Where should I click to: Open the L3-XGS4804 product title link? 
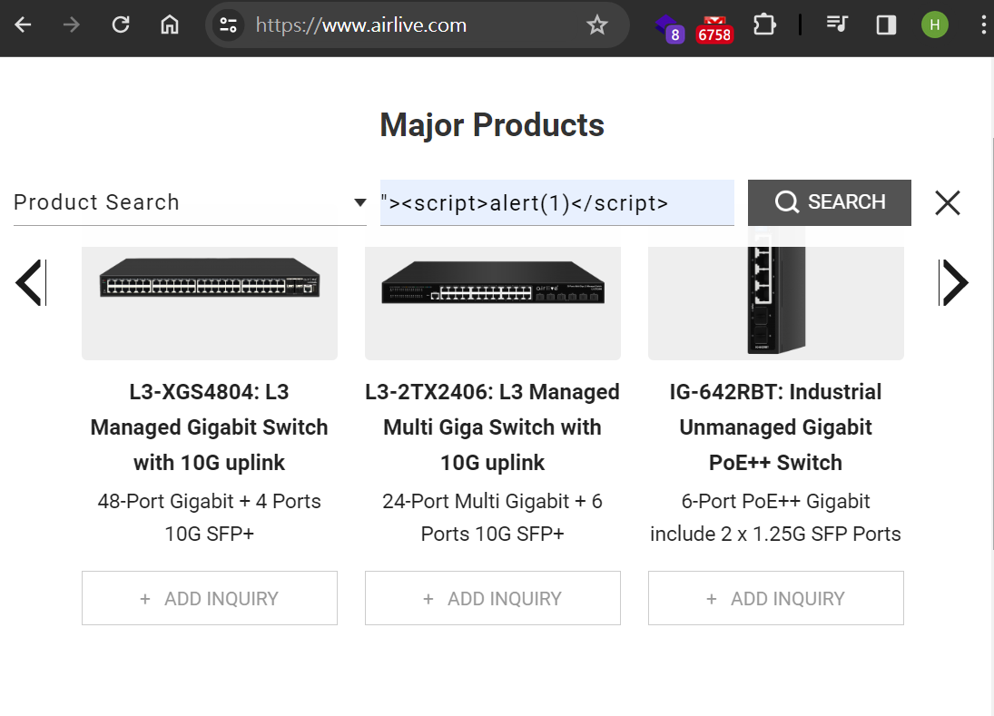click(x=209, y=427)
